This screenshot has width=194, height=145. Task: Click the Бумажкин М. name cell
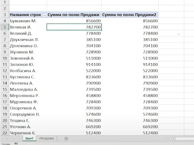(x=28, y=21)
